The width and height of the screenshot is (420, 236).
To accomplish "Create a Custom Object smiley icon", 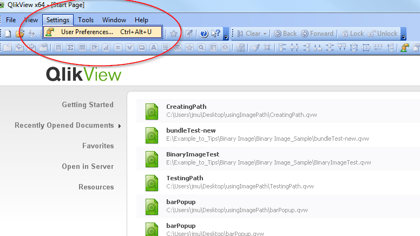I will (225, 48).
